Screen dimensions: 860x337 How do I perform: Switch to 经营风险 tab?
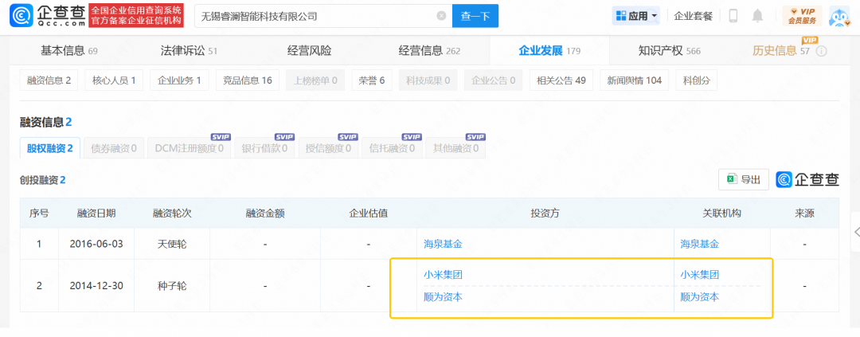pos(309,51)
